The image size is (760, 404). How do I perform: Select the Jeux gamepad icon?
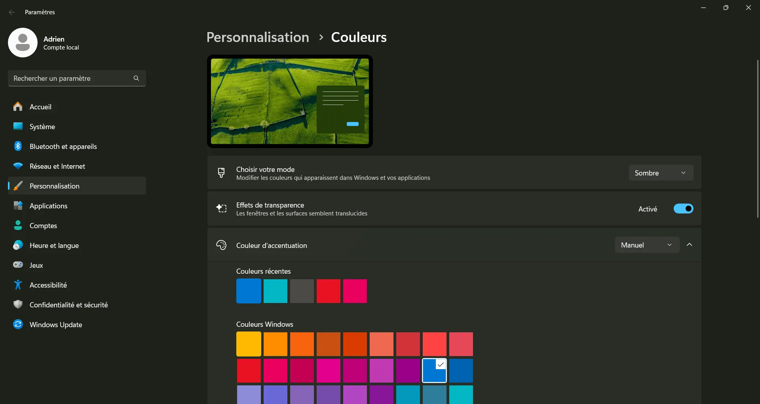(18, 265)
